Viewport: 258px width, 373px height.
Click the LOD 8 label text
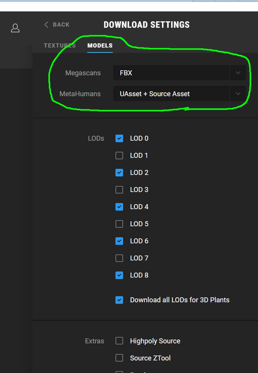click(139, 275)
